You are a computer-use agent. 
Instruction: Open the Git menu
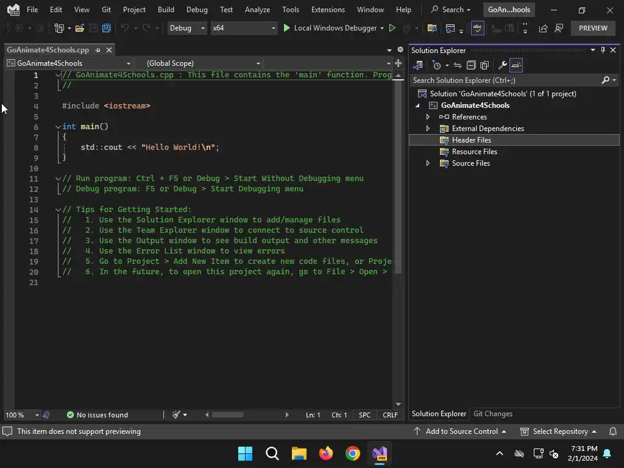coord(106,10)
